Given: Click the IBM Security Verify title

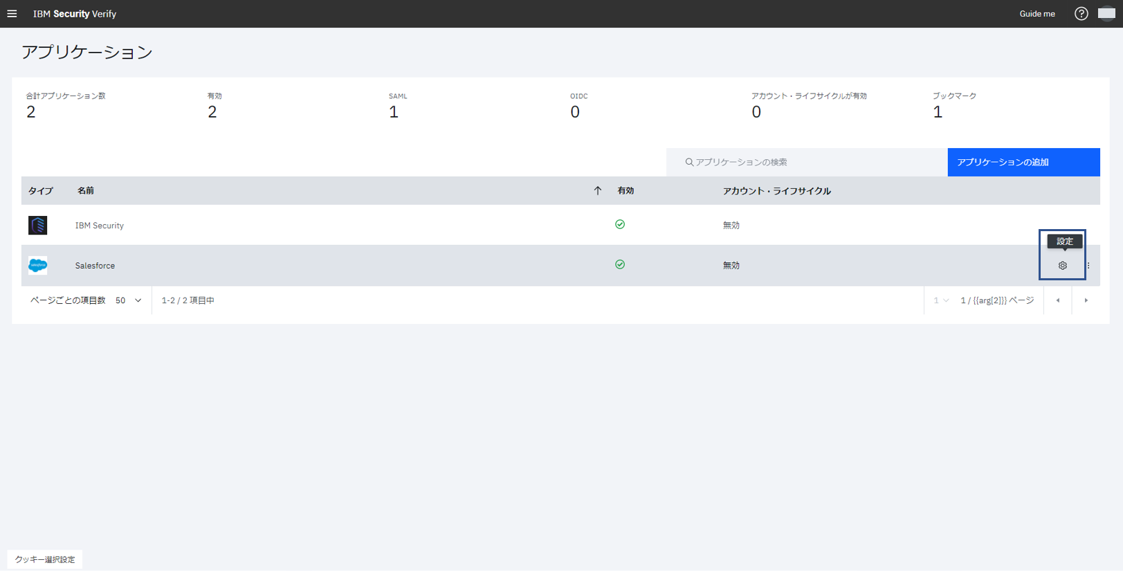Looking at the screenshot, I should pos(75,14).
